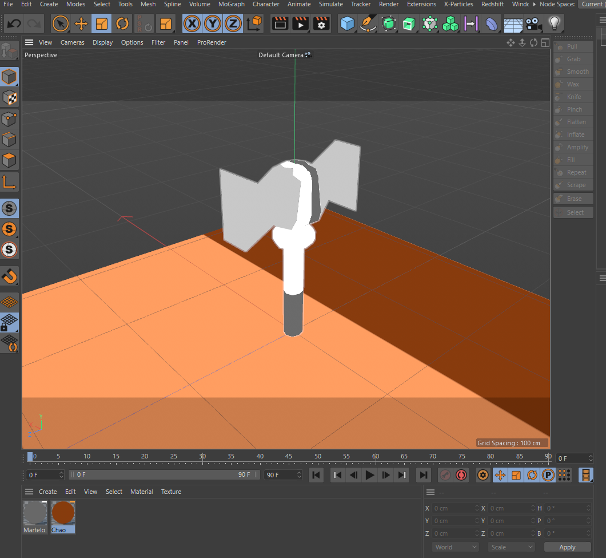
Task: Enable Axis mode icon
Action: click(x=9, y=182)
